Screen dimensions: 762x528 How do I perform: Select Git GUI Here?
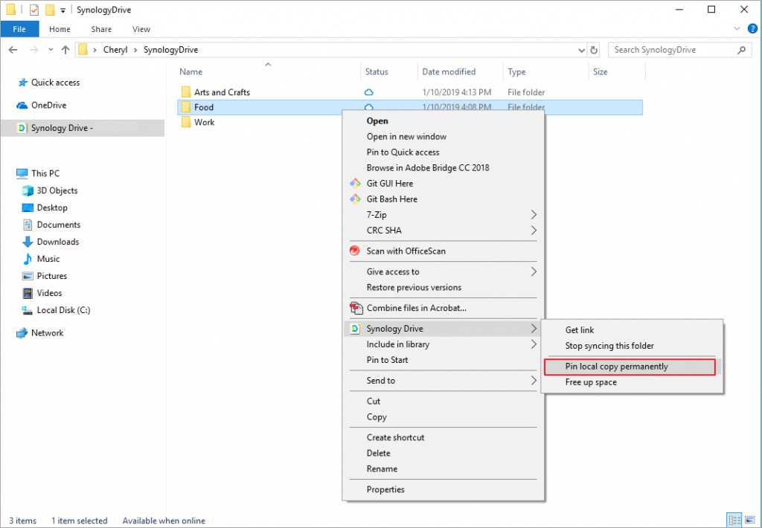[x=390, y=183]
